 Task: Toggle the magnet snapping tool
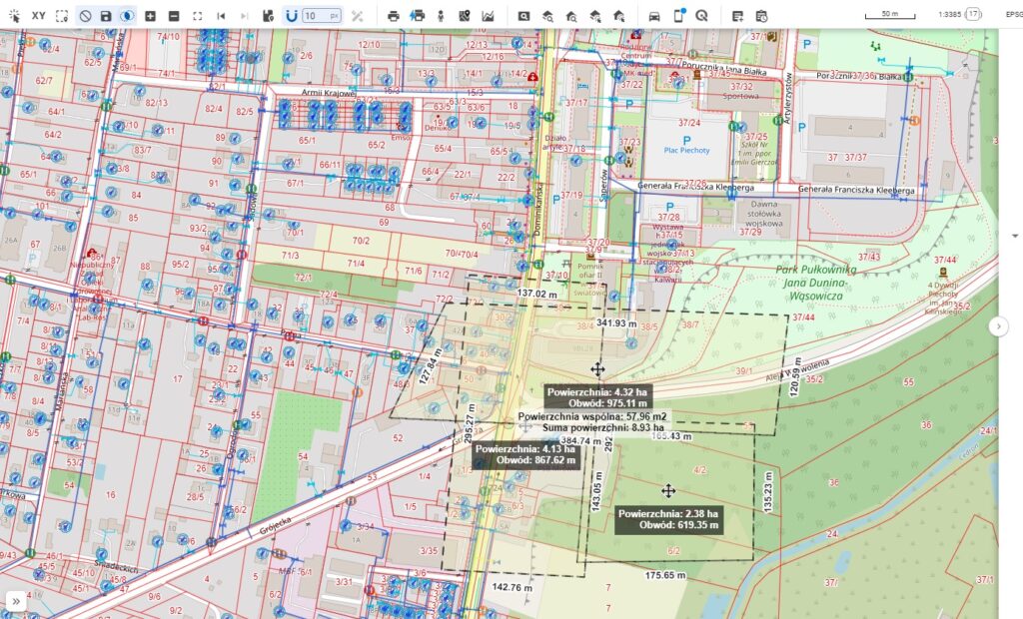(x=291, y=16)
